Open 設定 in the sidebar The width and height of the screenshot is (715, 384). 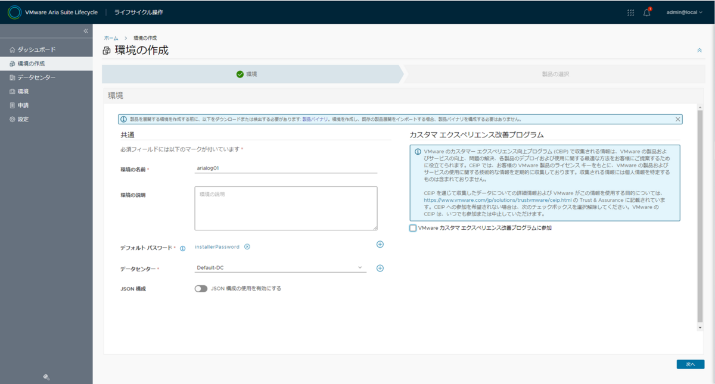coord(46,120)
